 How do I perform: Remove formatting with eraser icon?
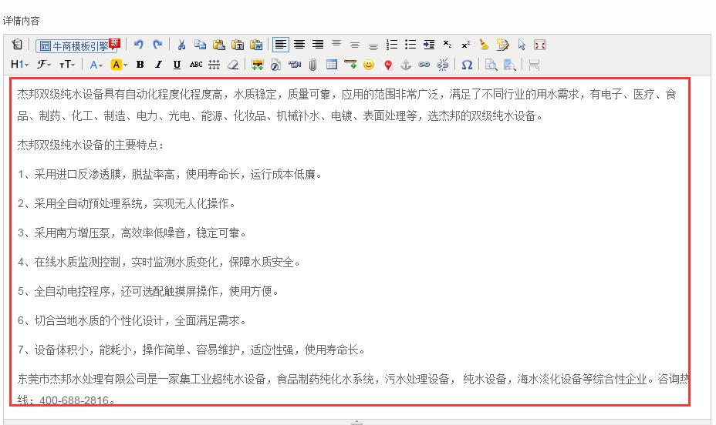tap(233, 65)
